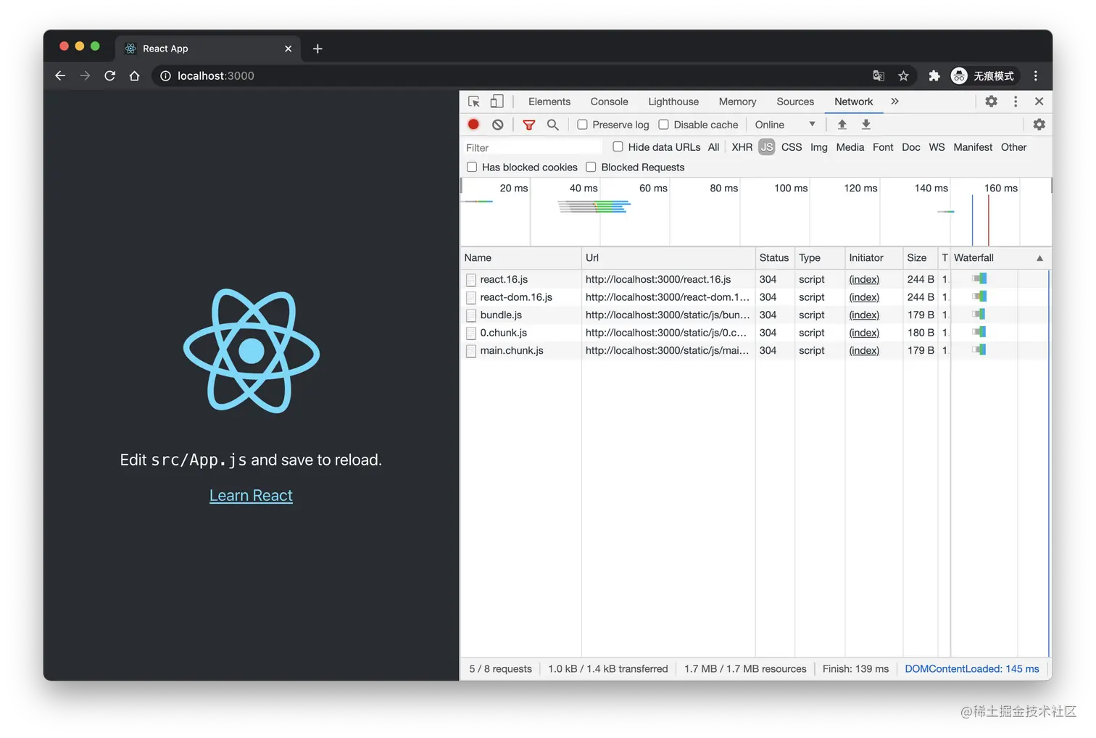Image resolution: width=1096 pixels, height=738 pixels.
Task: Open Chrome three-dot menu
Action: [x=1036, y=75]
